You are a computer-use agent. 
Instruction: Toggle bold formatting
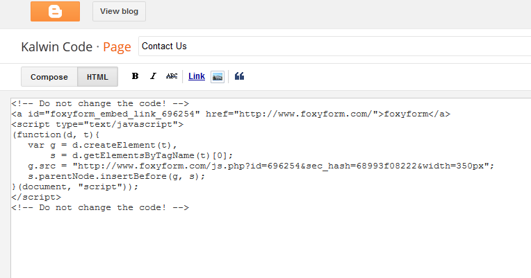click(x=135, y=76)
